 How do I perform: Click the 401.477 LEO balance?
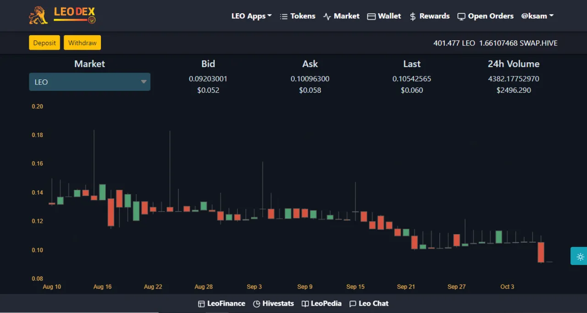454,43
